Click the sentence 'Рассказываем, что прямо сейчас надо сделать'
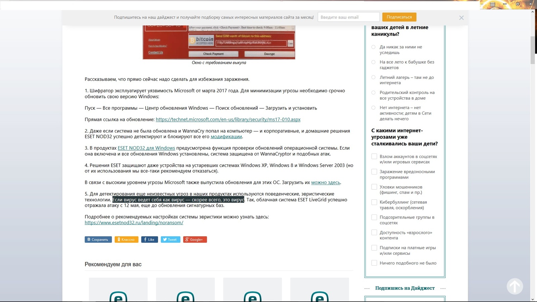537x302 pixels. [167, 80]
